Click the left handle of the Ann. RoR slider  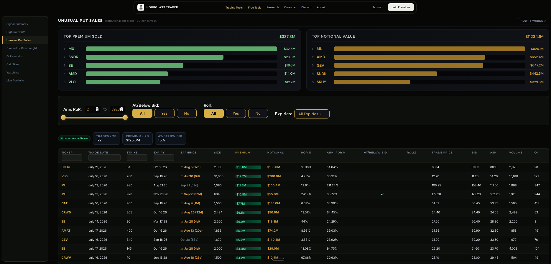[x=63, y=118]
